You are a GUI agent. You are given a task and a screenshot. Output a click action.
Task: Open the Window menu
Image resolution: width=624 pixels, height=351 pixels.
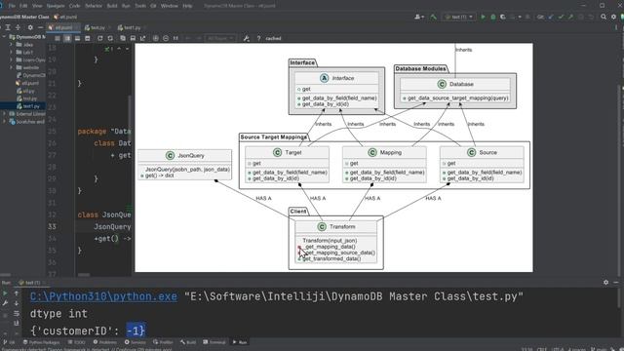(170, 6)
